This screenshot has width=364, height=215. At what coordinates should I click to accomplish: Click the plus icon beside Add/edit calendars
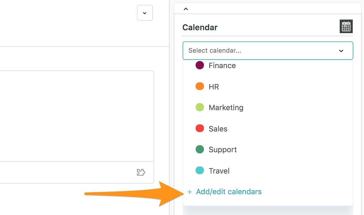tap(190, 192)
